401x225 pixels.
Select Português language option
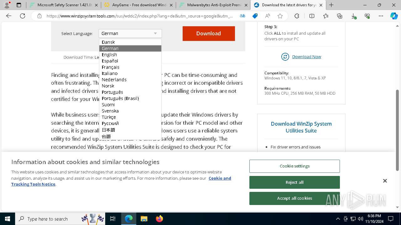(130, 92)
